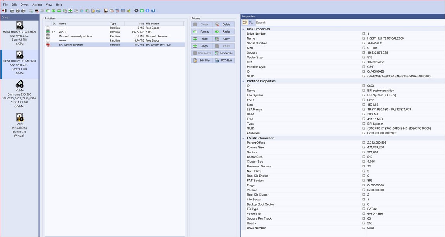Click the green Align partition toolbar icon

click(70, 10)
